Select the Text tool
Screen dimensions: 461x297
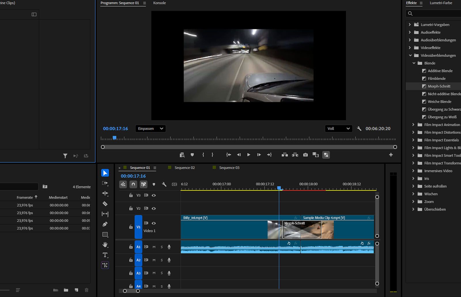(x=105, y=255)
